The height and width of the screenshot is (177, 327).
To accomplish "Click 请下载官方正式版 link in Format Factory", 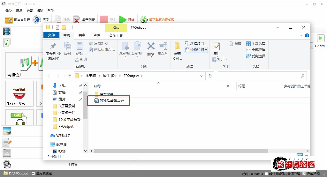I will pyautogui.click(x=162, y=19).
